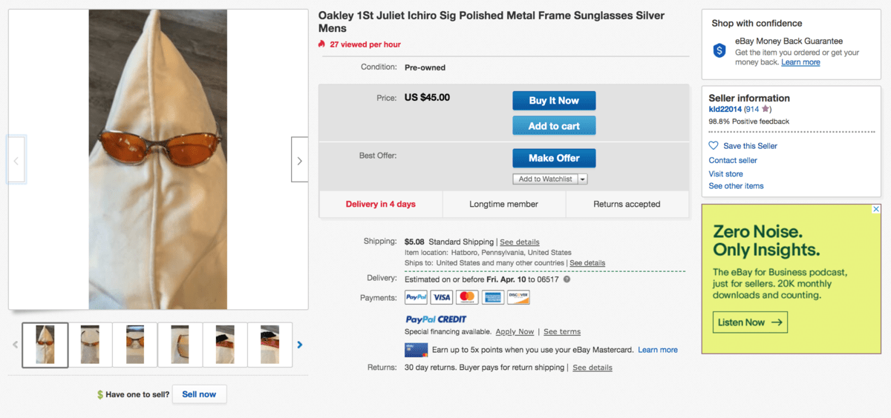891x418 pixels.
Task: Show next main product image with right arrow
Action: coord(299,160)
